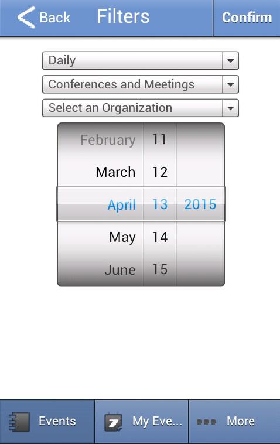Expand the Conferences and Meetings arrow

click(230, 84)
